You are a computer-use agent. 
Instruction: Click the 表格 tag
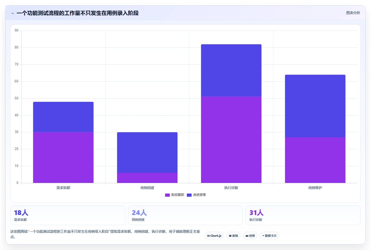click(233, 236)
